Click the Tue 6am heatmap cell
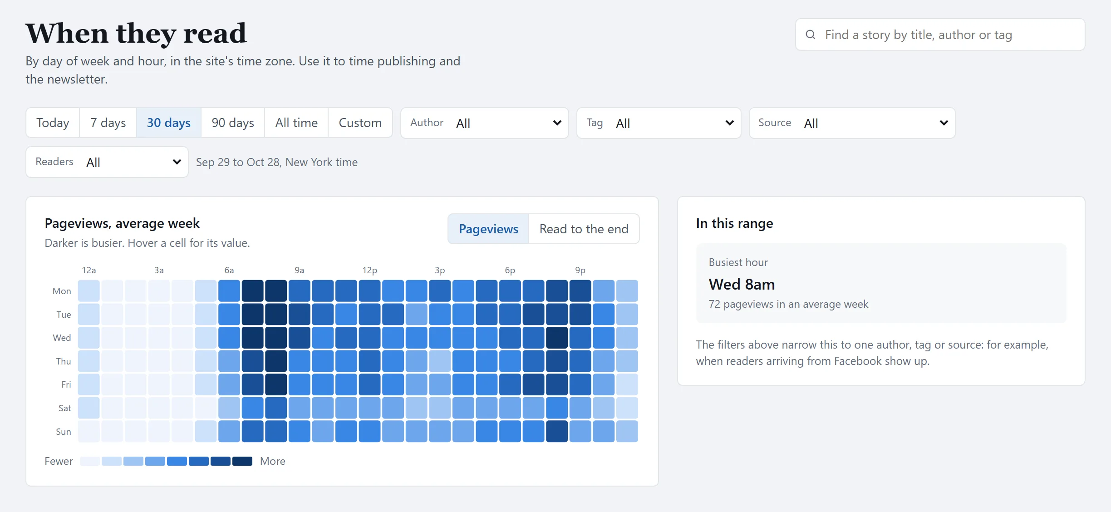Screen dimensions: 1111x512 pyautogui.click(x=229, y=314)
